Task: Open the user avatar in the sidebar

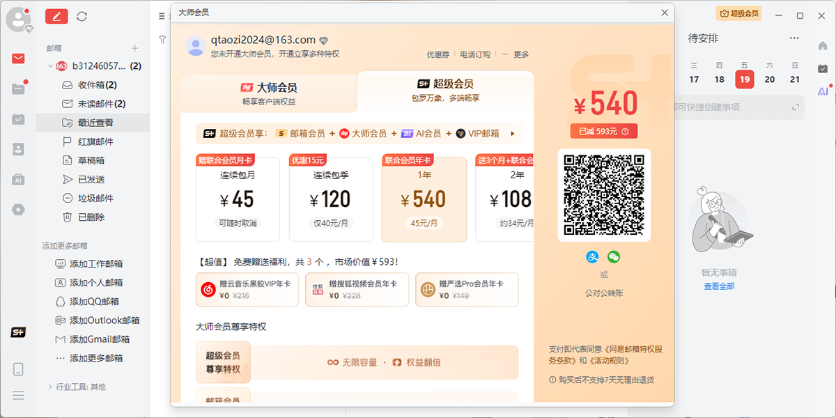Action: click(x=18, y=19)
